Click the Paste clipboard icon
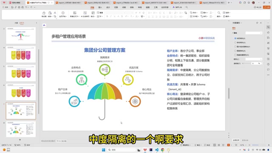This screenshot has width=272, height=153. click(x=50, y=13)
